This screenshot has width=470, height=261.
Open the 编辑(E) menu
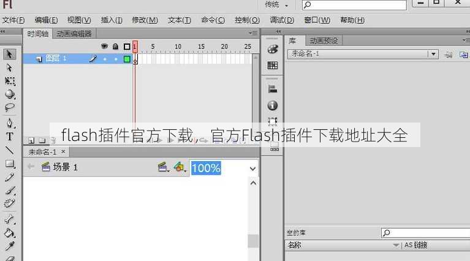coord(46,20)
